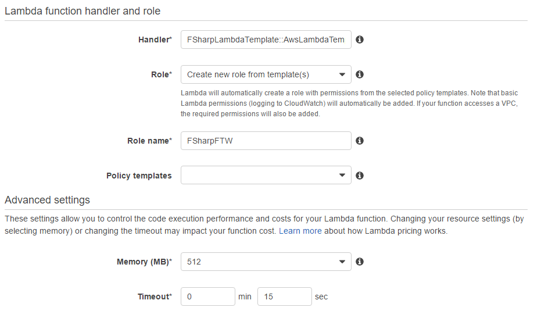
Task: Show info for the Role name field
Action: click(x=360, y=141)
